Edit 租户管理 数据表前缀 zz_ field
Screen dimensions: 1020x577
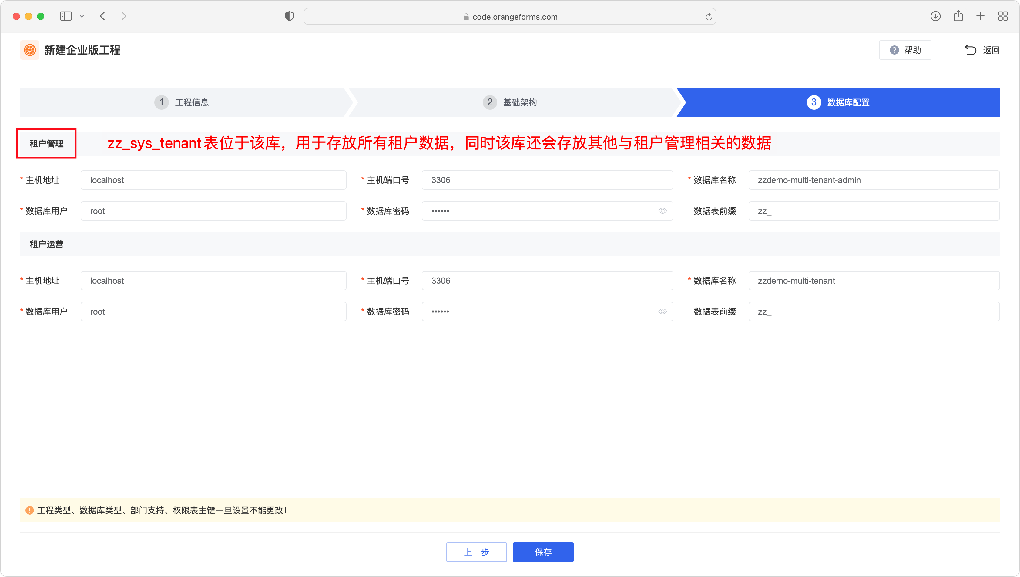pyautogui.click(x=874, y=211)
